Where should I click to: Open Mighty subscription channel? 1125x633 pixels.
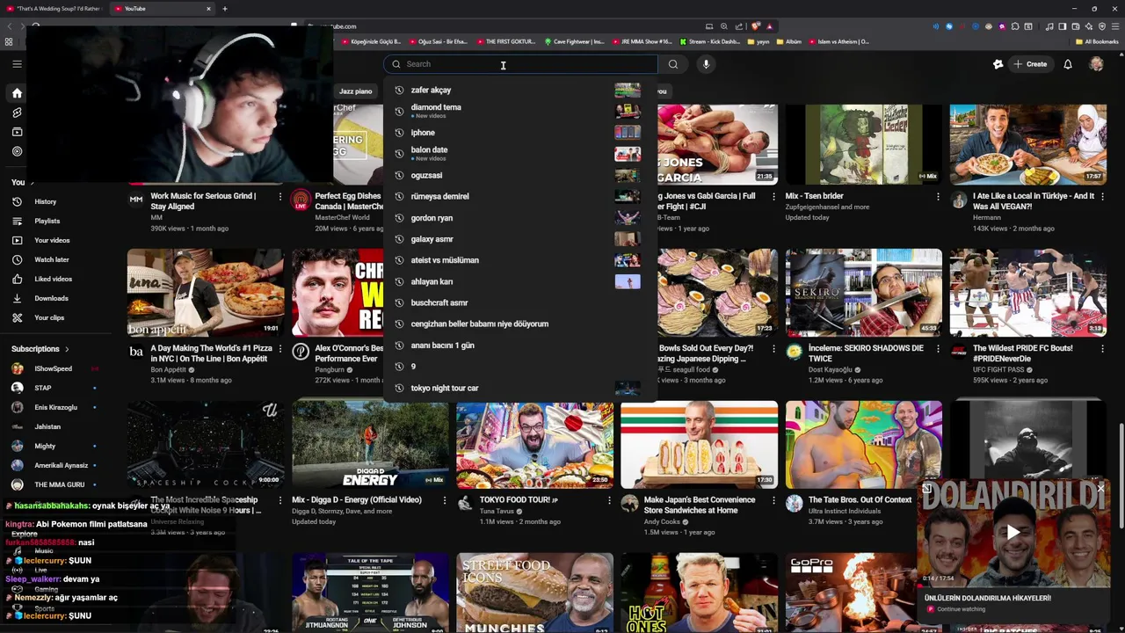(45, 446)
